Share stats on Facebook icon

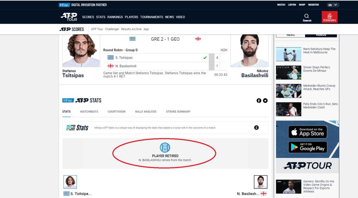(x=259, y=101)
